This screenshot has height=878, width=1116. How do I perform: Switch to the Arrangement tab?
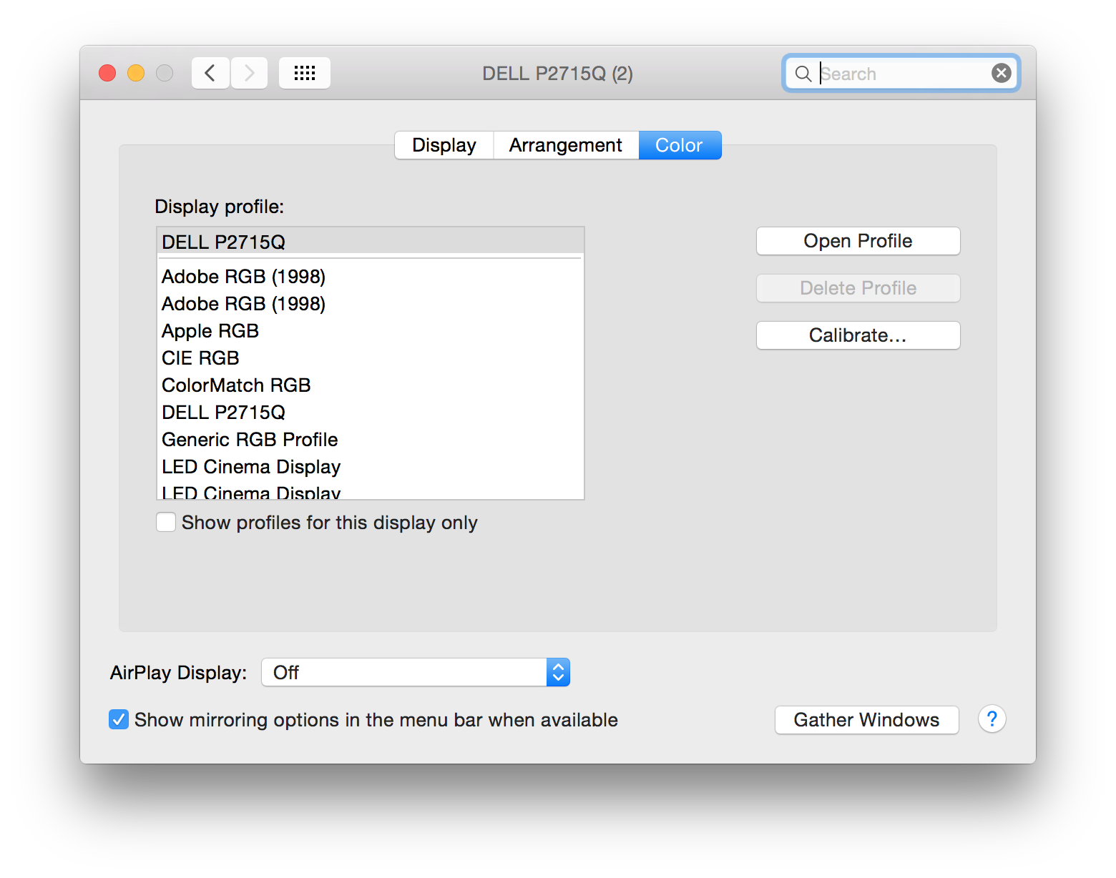pyautogui.click(x=566, y=145)
